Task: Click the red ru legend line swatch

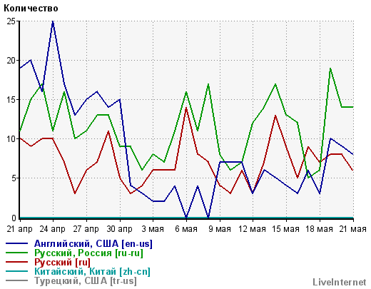Action: point(16,262)
